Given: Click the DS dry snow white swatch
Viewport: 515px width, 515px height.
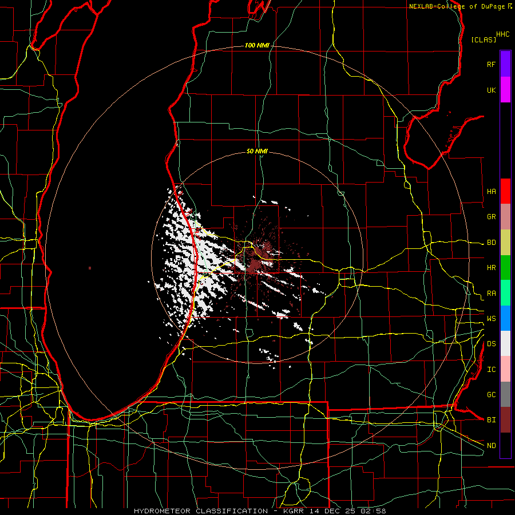Looking at the screenshot, I should pyautogui.click(x=505, y=343).
